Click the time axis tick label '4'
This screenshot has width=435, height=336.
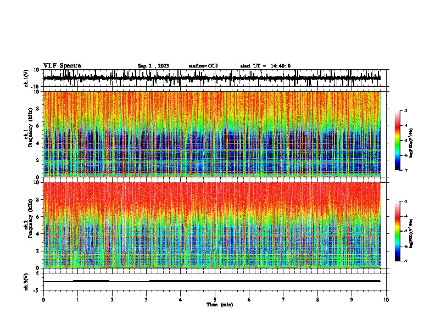[x=181, y=300]
